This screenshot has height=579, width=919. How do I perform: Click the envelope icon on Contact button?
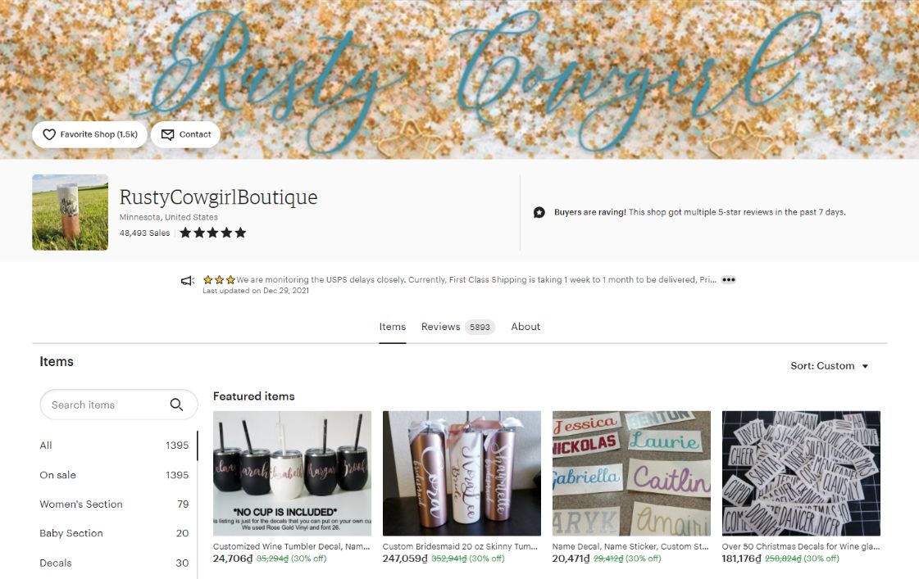(167, 134)
